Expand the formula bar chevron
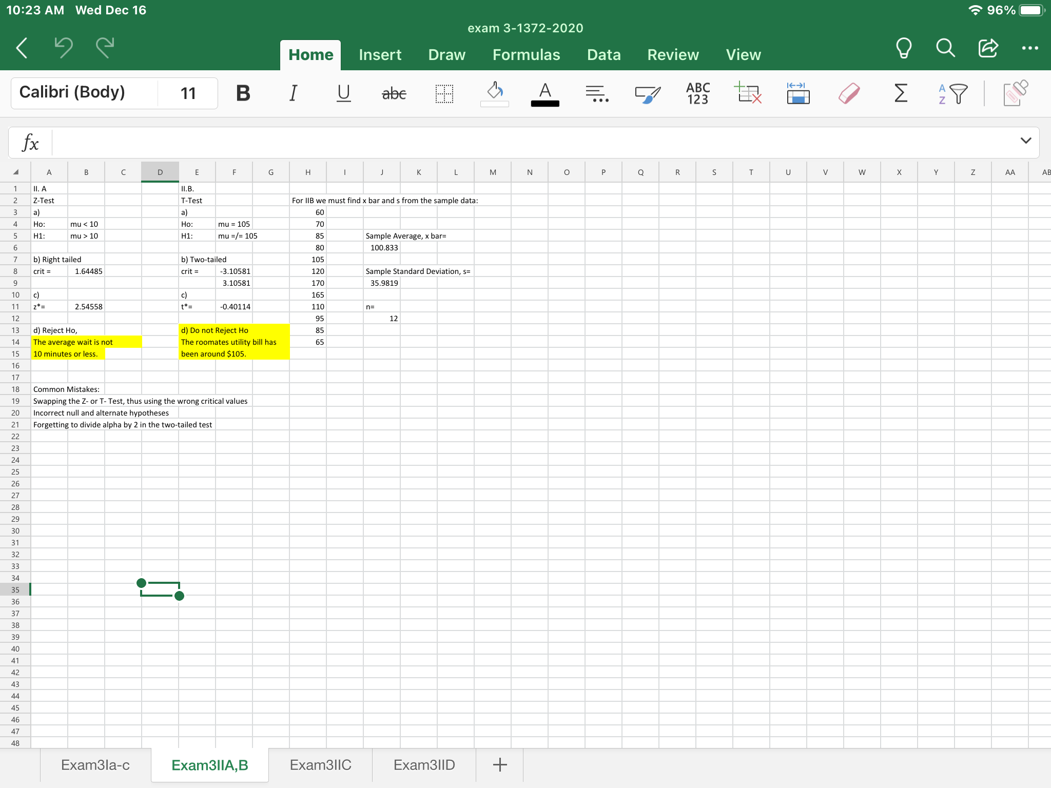This screenshot has height=788, width=1051. (x=1026, y=141)
